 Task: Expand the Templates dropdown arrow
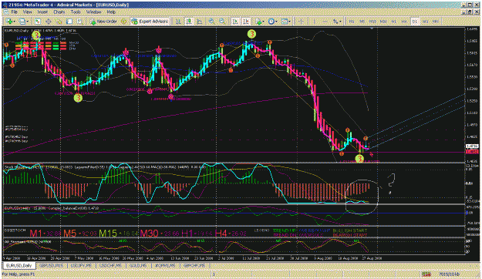289,22
